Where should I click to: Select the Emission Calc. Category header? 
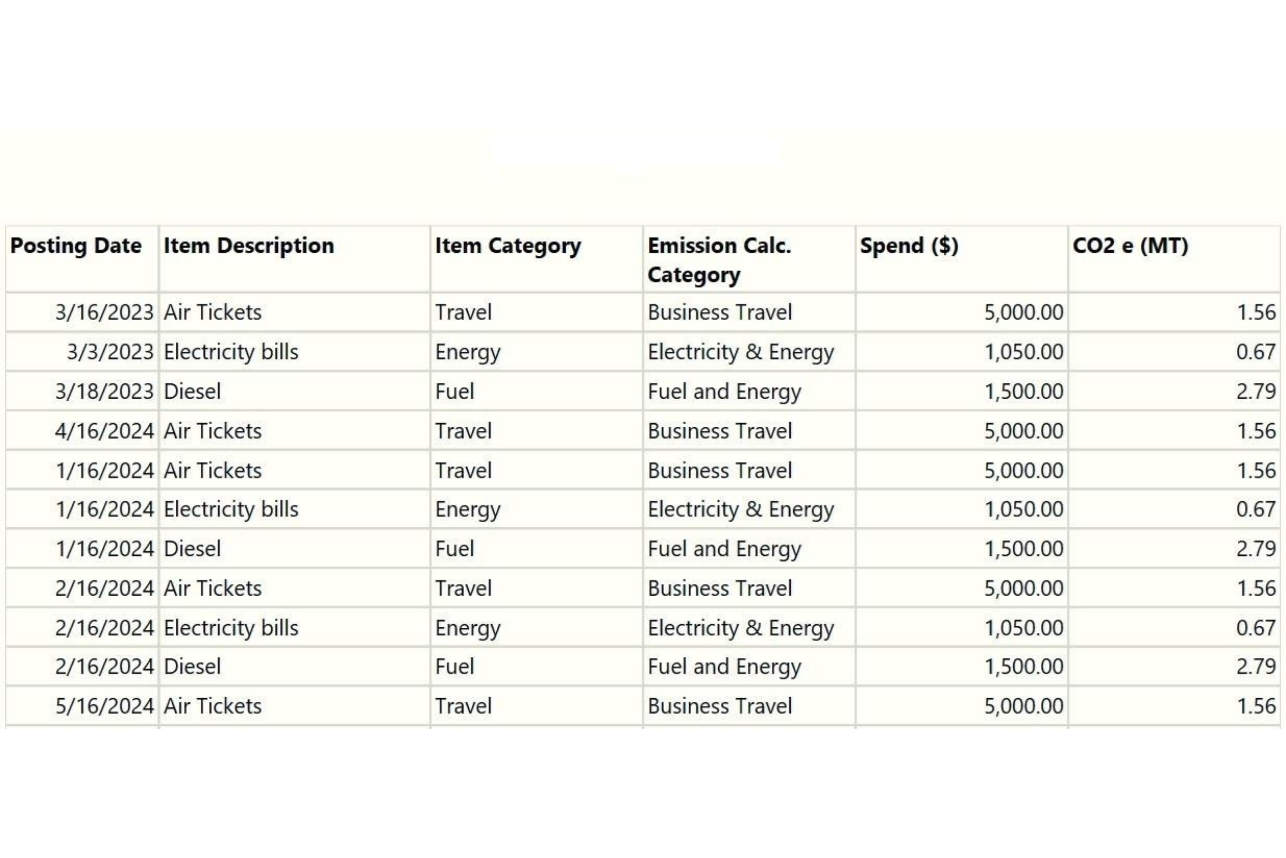(x=719, y=260)
